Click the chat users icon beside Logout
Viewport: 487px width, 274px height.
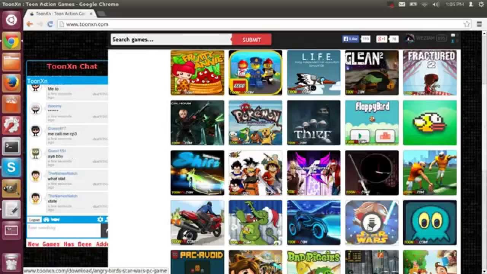pos(46,220)
